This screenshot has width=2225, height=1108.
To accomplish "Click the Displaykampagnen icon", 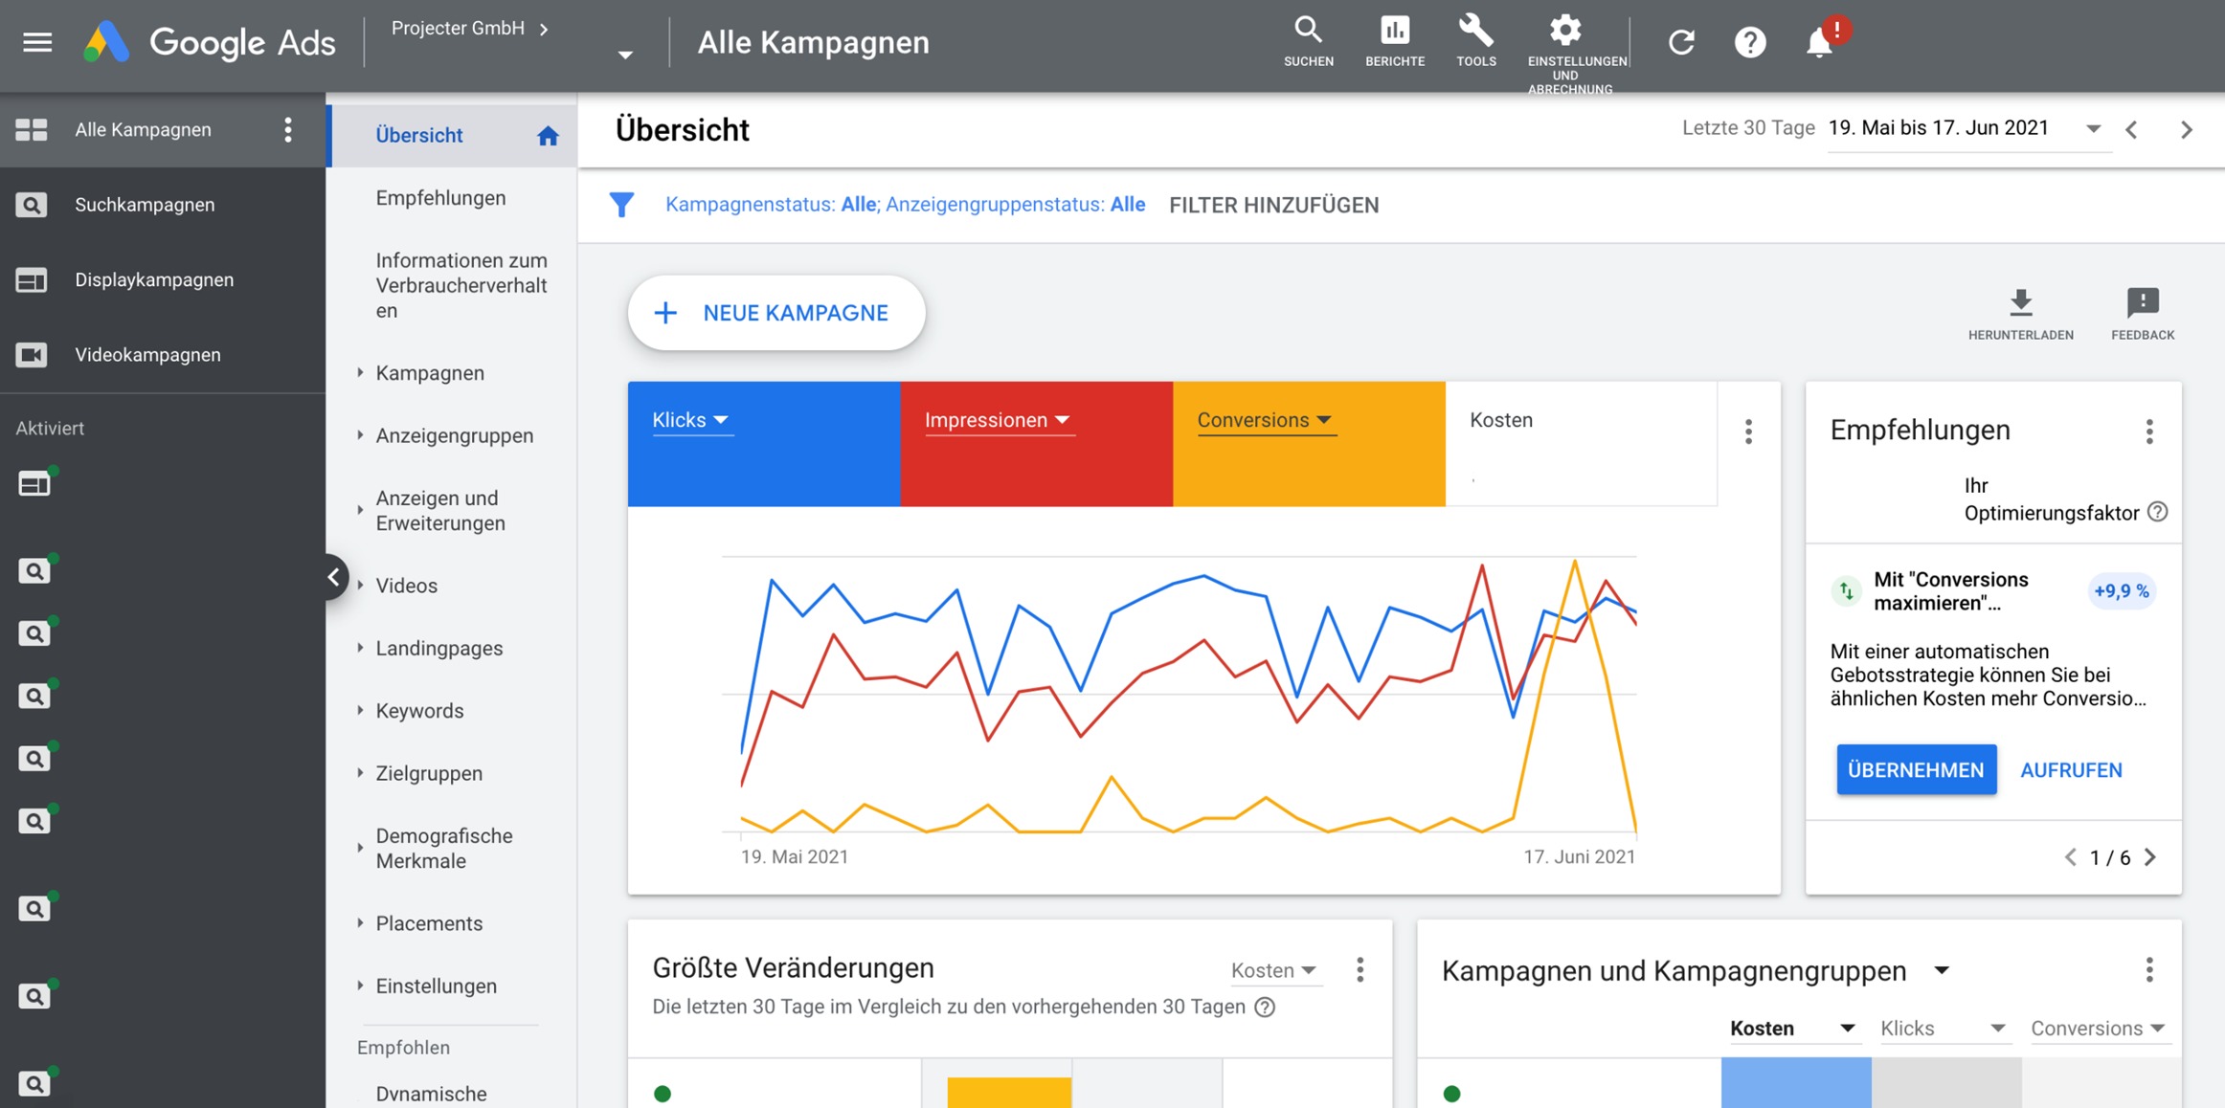I will pos(32,279).
